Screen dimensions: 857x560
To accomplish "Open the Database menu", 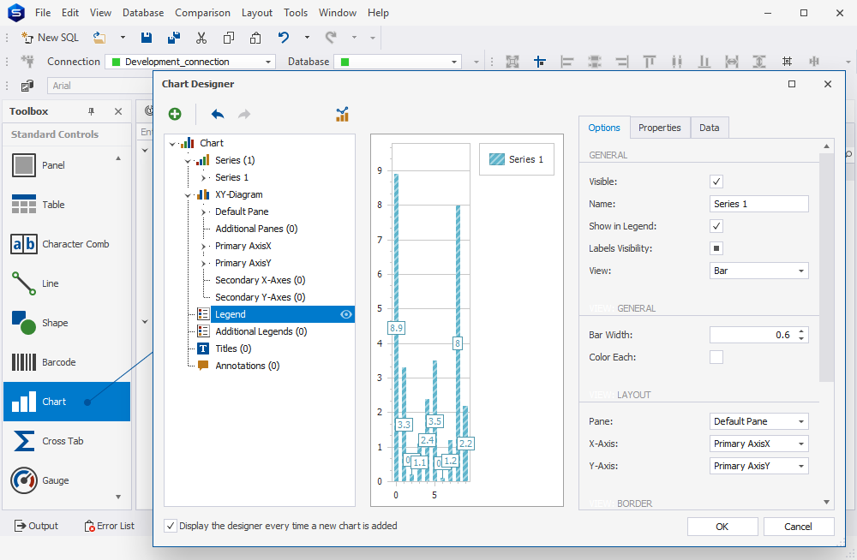I will [x=143, y=13].
